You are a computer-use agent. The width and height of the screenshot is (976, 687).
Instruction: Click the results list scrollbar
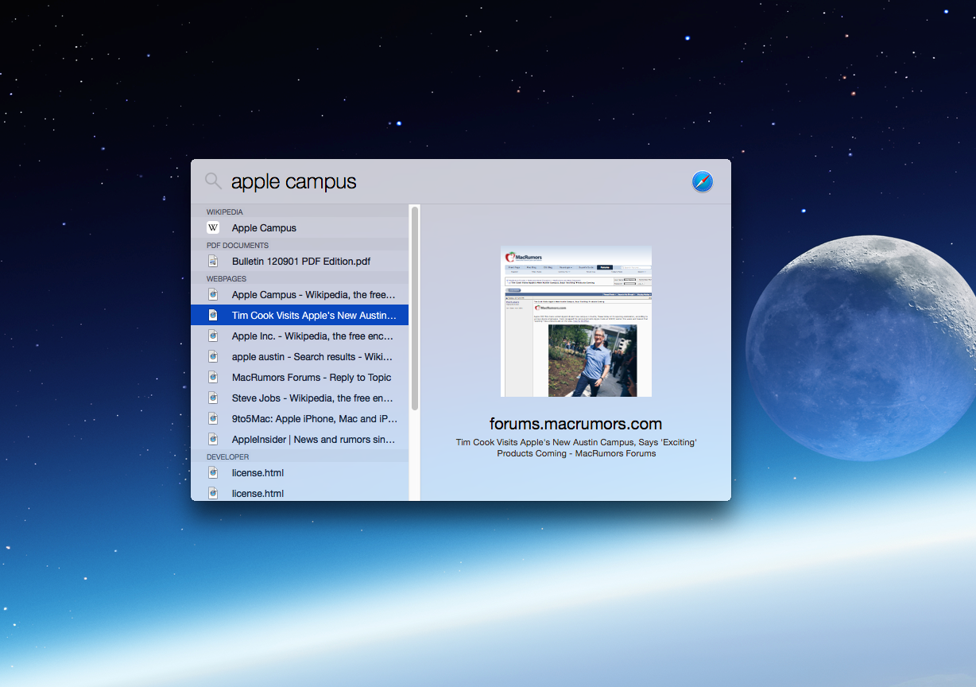pyautogui.click(x=415, y=309)
